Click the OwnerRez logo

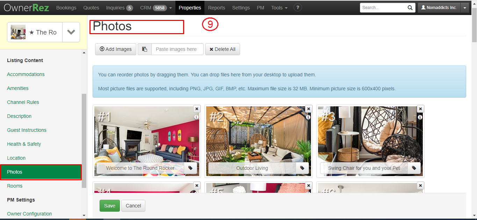click(x=27, y=7)
